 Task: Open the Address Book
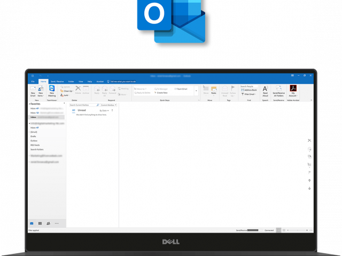249,90
